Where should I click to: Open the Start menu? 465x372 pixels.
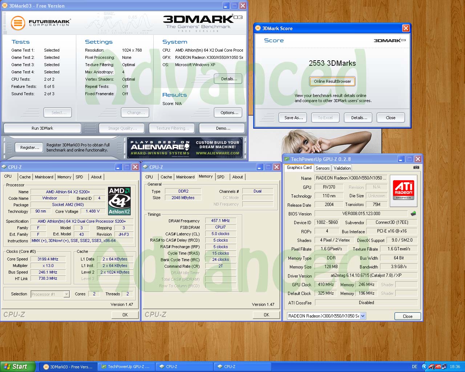coord(17,367)
